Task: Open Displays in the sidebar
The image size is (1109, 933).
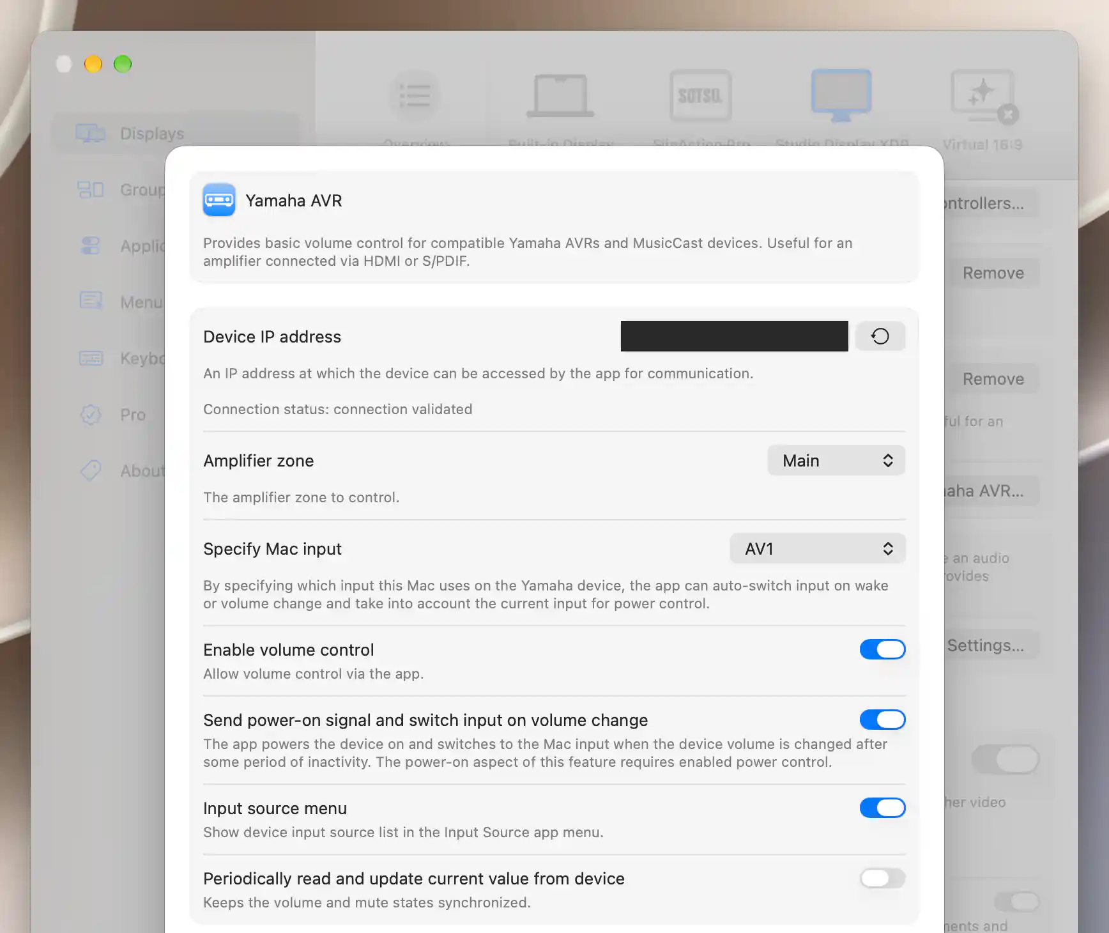Action: [x=175, y=134]
